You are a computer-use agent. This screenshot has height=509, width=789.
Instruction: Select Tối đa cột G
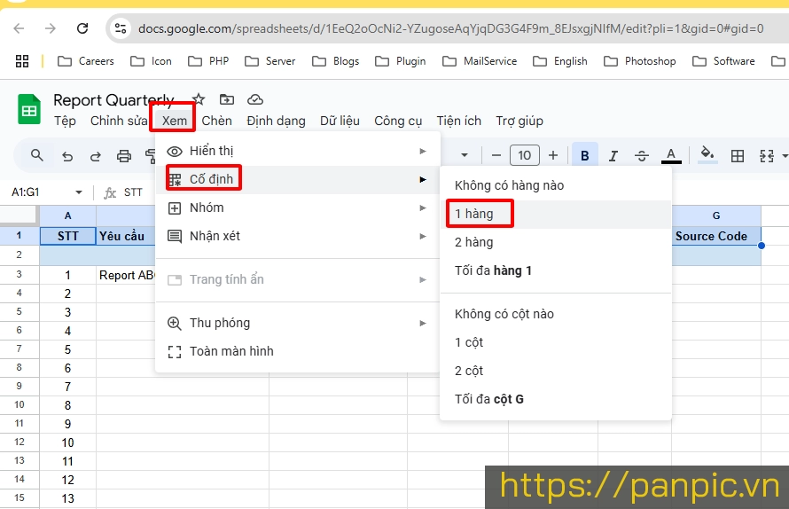click(x=556, y=399)
